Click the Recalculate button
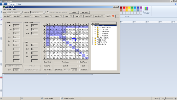The image size is (177, 100). (65, 62)
